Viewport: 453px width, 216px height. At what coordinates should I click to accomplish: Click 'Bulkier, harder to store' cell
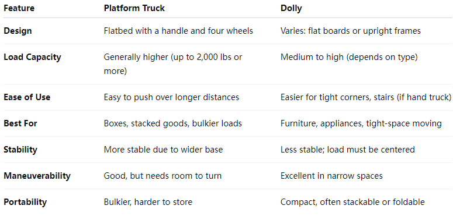point(148,202)
